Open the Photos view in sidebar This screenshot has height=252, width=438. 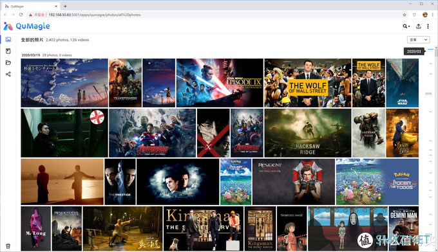tap(8, 40)
